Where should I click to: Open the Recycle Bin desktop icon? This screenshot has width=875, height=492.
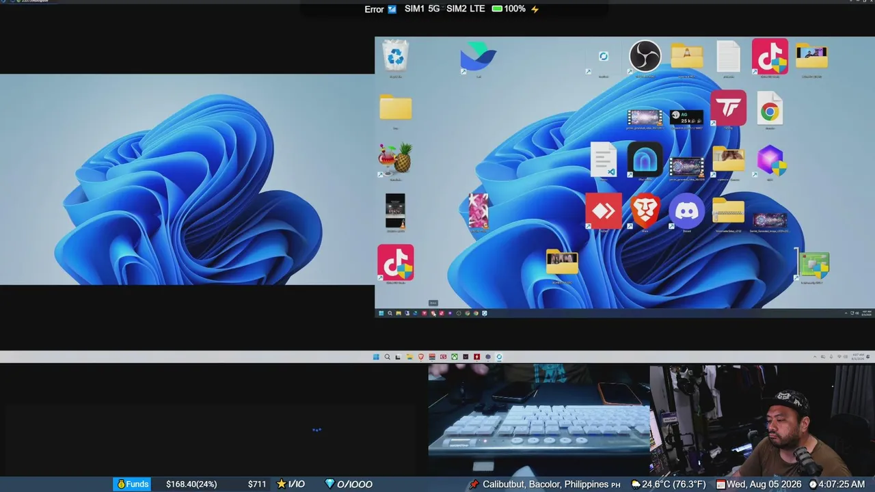[x=396, y=55]
